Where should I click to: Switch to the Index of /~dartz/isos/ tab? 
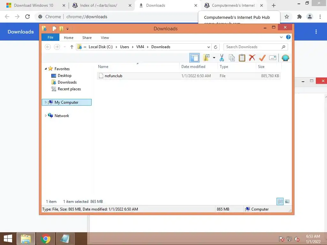[98, 5]
